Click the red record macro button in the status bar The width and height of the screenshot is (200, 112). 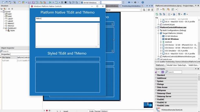point(47,111)
